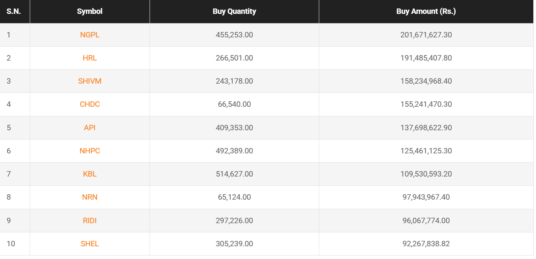Open the CHDC symbol link
Image resolution: width=536 pixels, height=259 pixels.
point(90,104)
